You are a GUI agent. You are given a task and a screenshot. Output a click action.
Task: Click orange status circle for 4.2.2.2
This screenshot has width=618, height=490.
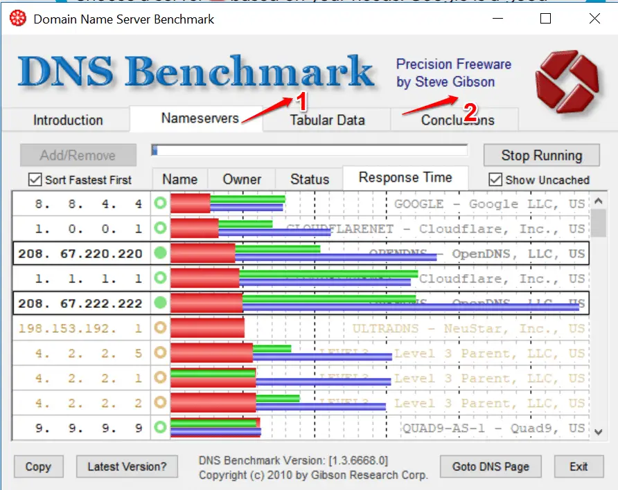point(161,402)
